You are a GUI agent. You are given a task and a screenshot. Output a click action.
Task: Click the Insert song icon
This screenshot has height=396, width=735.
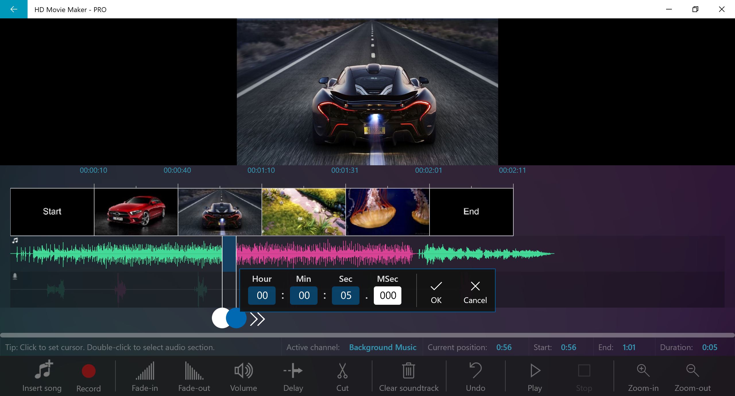(x=44, y=370)
